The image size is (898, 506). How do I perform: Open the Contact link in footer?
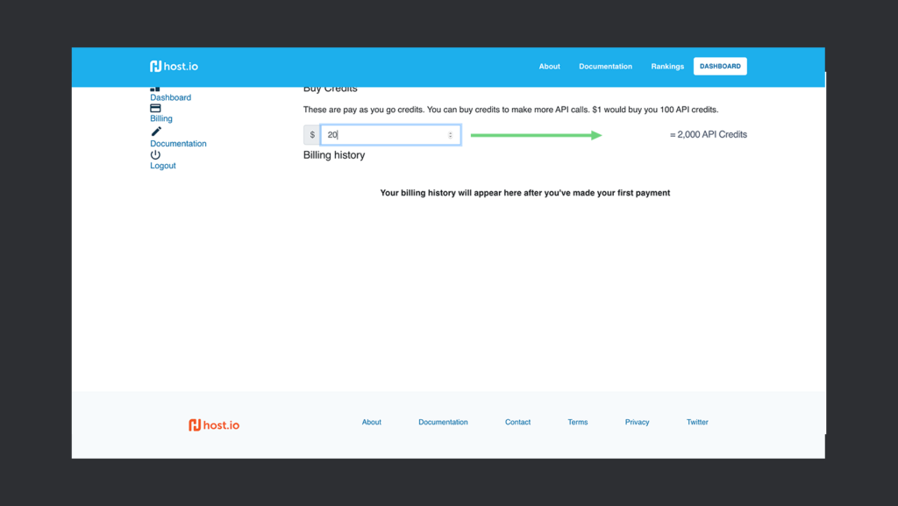click(517, 423)
